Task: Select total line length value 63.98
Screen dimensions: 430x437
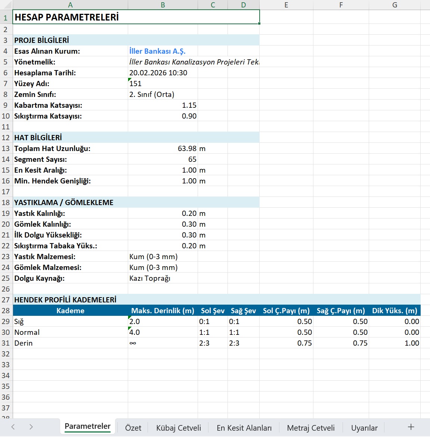Action: click(x=163, y=148)
